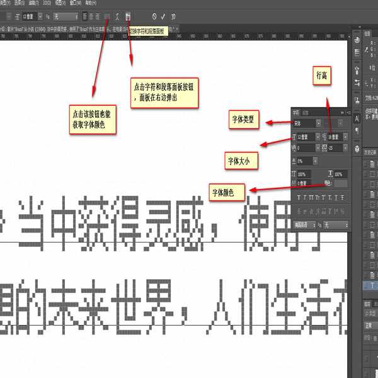Commit text edits with the checkmark icon
This screenshot has width=378, height=378.
(x=163, y=16)
